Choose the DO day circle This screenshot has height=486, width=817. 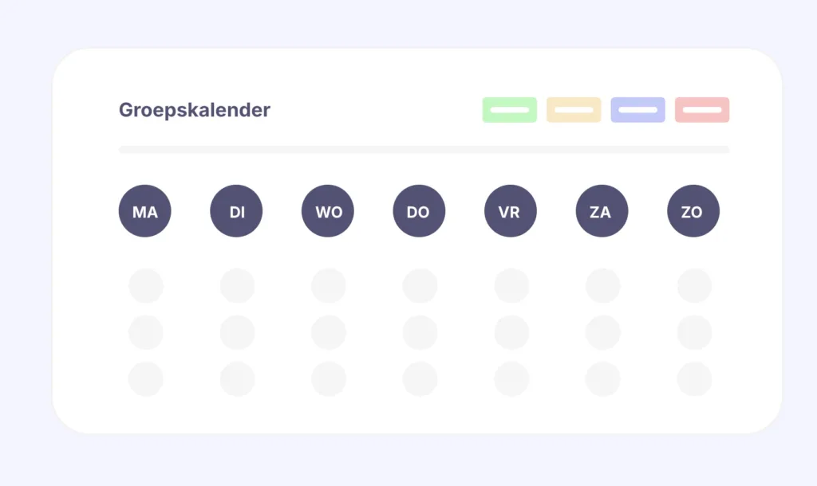419,211
